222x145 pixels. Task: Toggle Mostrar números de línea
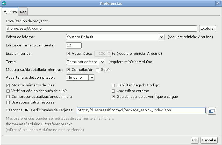pyautogui.click(x=8, y=85)
